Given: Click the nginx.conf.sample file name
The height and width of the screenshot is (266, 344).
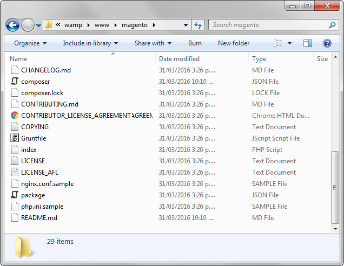Looking at the screenshot, I should (48, 184).
